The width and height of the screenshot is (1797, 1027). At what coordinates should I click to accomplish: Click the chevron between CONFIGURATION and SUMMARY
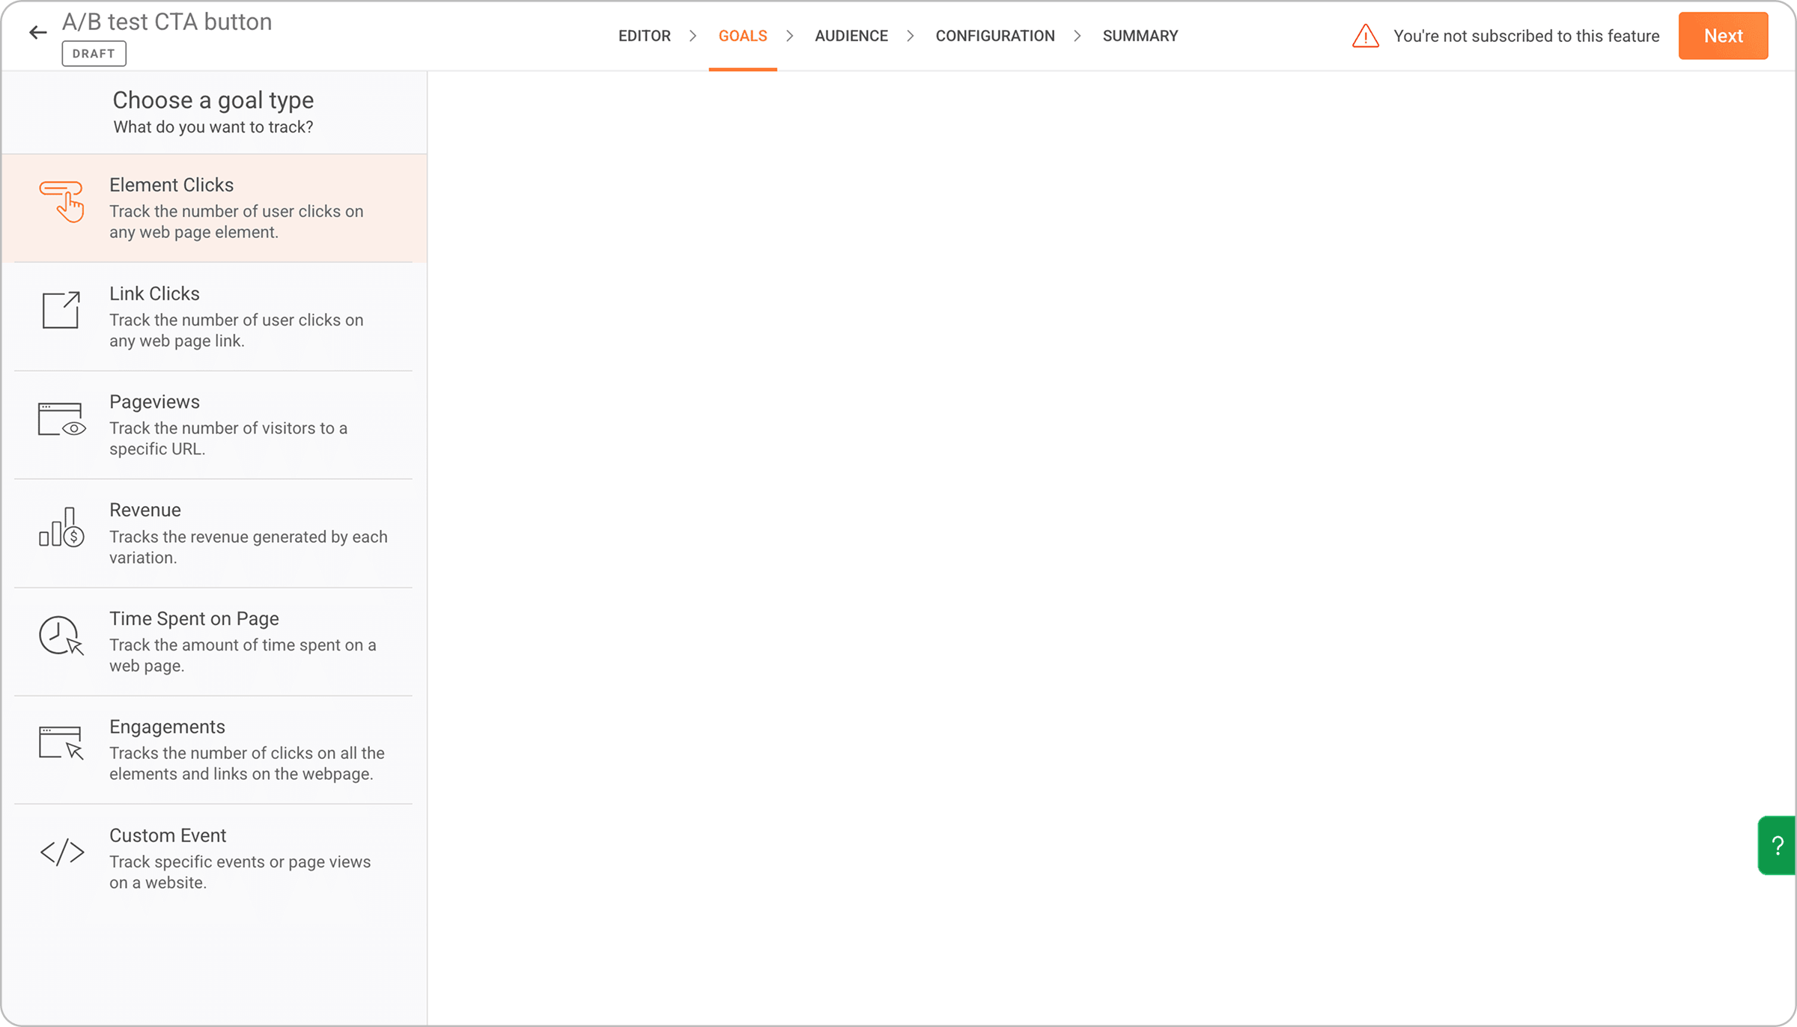pos(1077,36)
